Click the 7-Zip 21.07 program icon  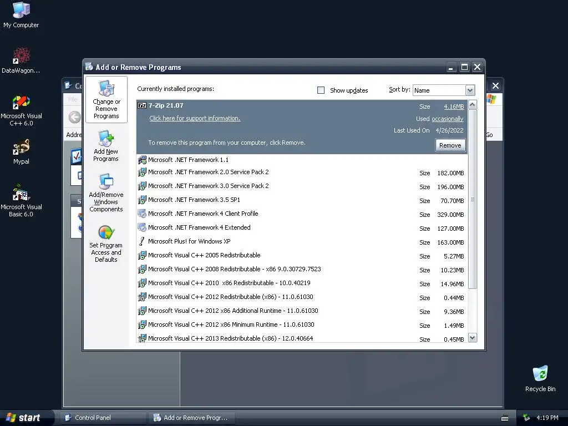tap(142, 105)
